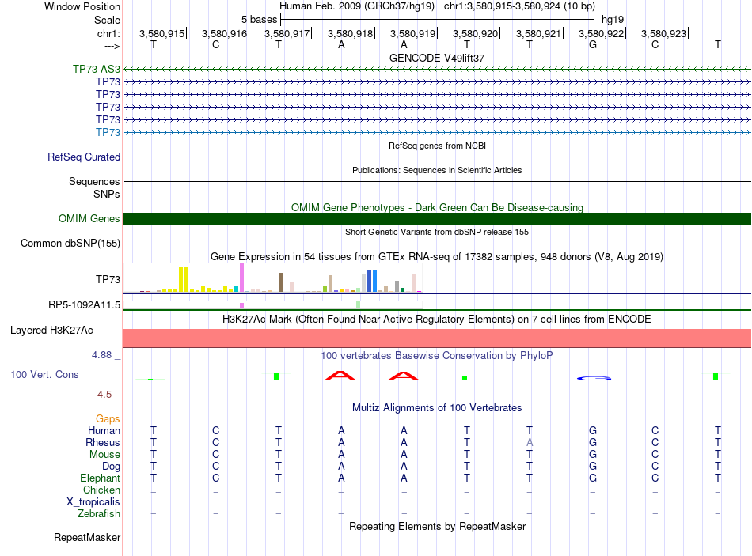This screenshot has width=752, height=556.
Task: Select the Gaps row label
Action: pos(108,419)
